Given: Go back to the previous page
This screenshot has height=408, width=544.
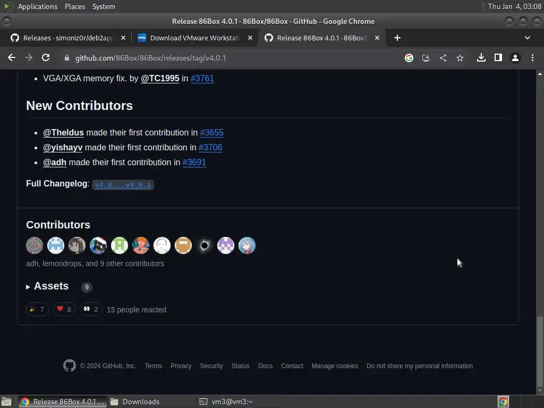Looking at the screenshot, I should pyautogui.click(x=12, y=57).
